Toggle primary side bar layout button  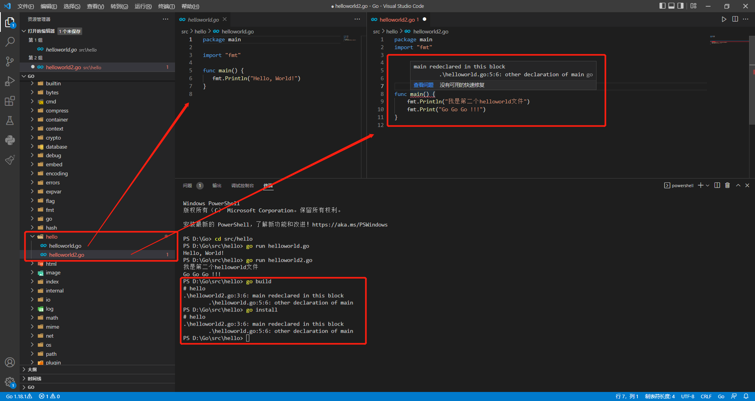coord(663,6)
